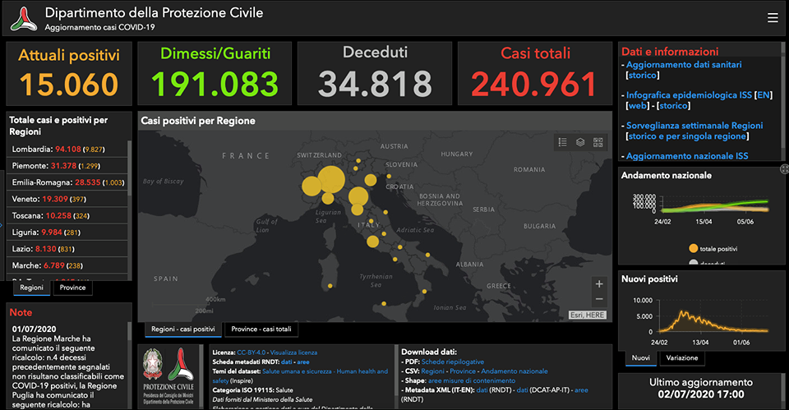This screenshot has height=410, width=789.
Task: Switch to the Variazione chart tab
Action: [682, 358]
